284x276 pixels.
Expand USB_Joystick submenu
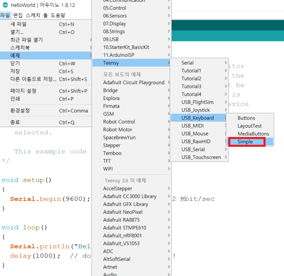point(199,110)
